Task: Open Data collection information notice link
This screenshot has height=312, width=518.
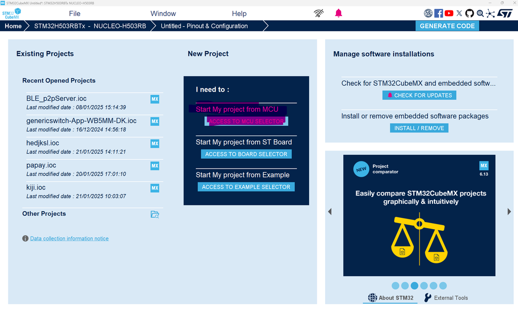Action: [x=69, y=239]
